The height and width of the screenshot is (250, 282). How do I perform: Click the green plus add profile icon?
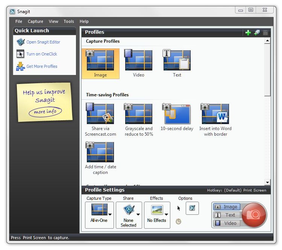click(248, 33)
